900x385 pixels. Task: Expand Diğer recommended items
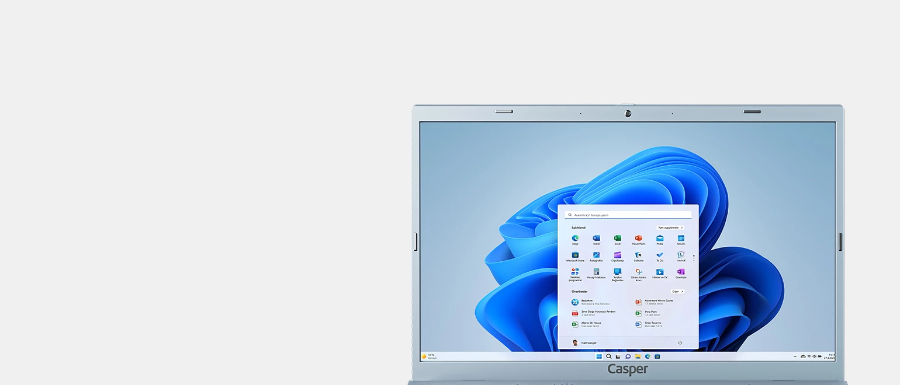click(677, 291)
